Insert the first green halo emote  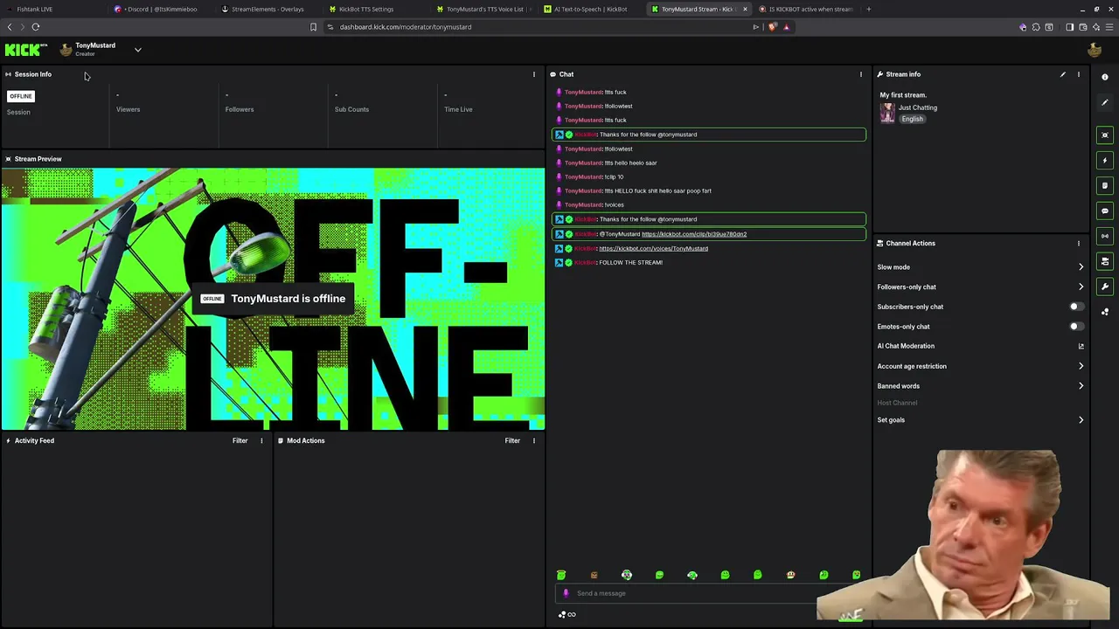[x=561, y=575]
